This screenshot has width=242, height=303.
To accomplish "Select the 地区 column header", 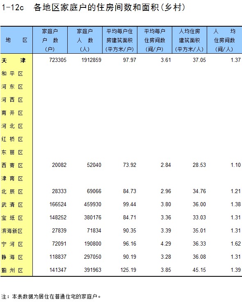I will (16, 40).
